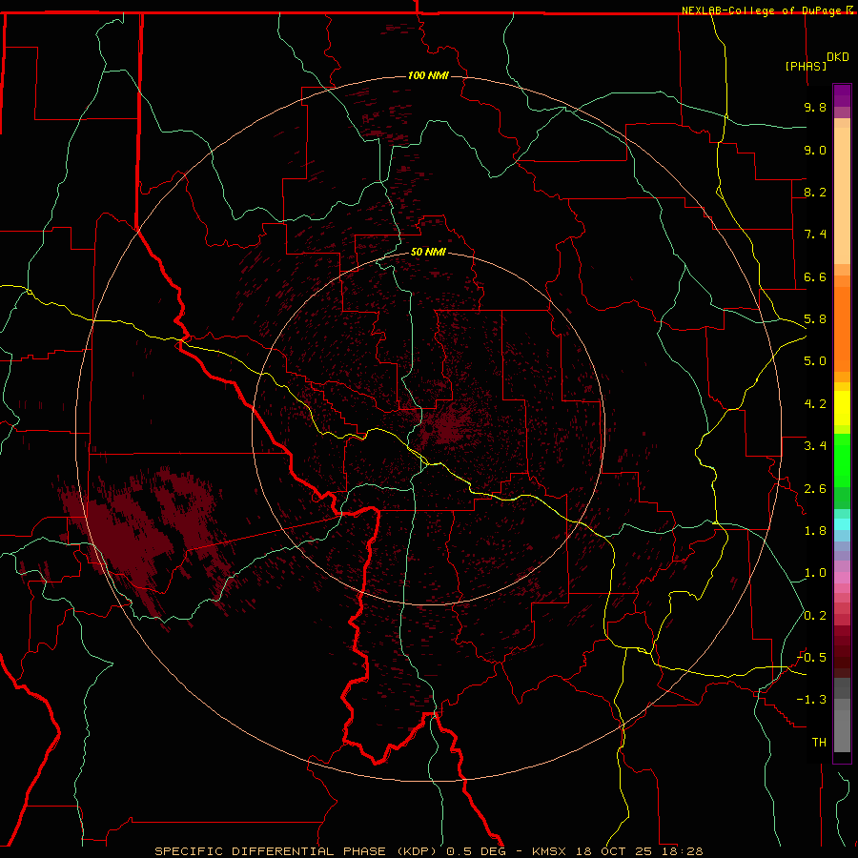Click the 1.8 scale label
This screenshot has height=858, width=858.
815,531
